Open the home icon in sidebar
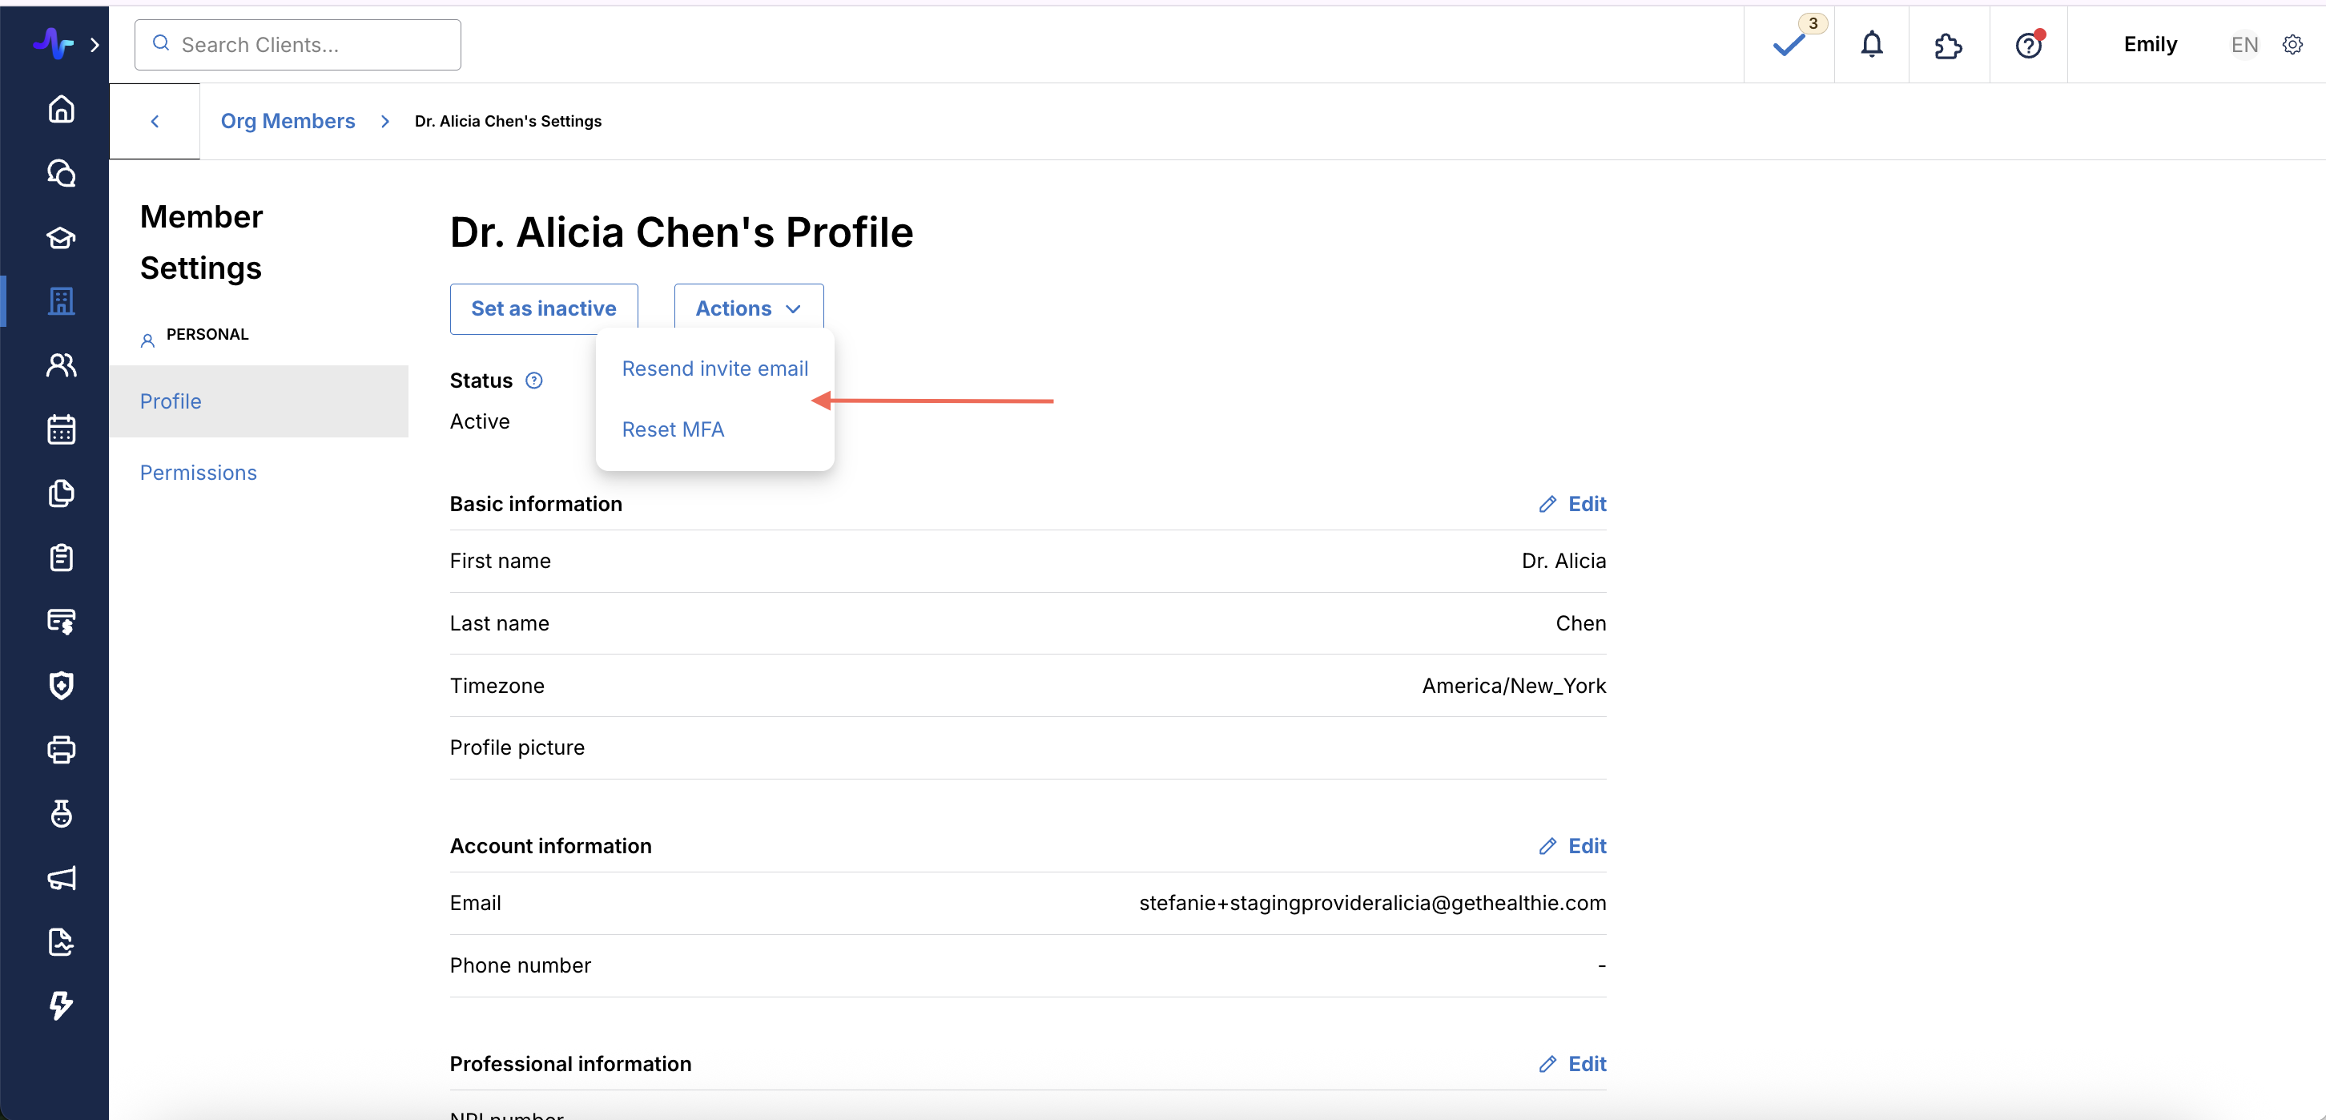Viewport: 2326px width, 1120px height. pos(61,109)
